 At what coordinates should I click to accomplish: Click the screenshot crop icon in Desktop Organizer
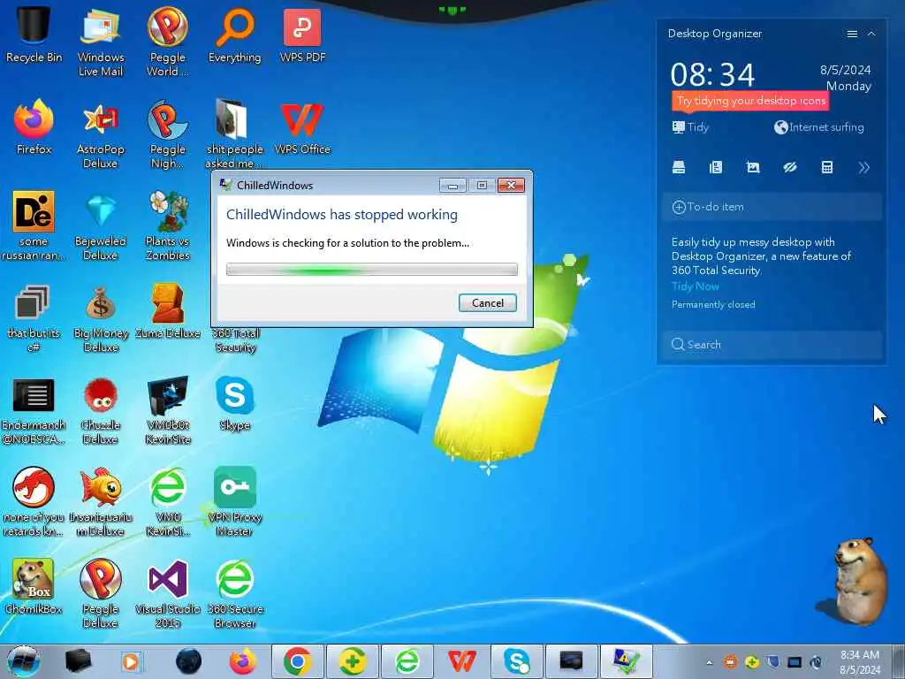point(753,167)
